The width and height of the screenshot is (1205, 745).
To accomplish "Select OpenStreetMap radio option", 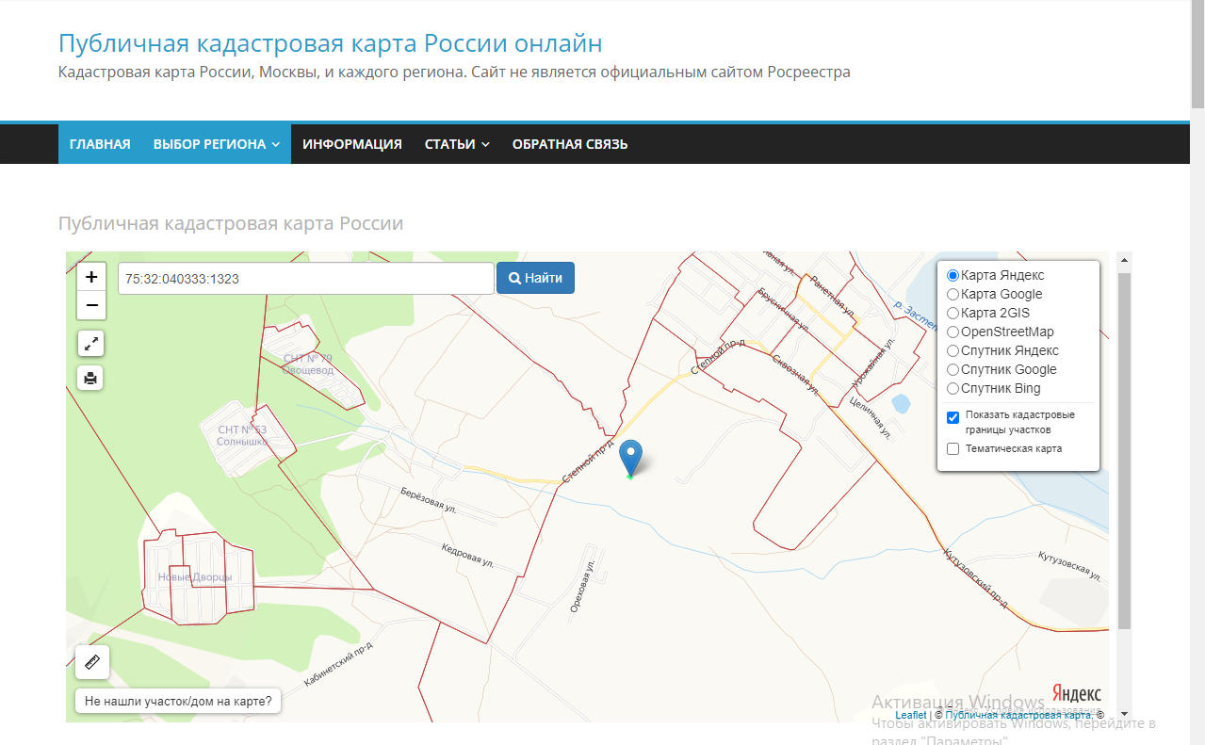I will (x=953, y=332).
